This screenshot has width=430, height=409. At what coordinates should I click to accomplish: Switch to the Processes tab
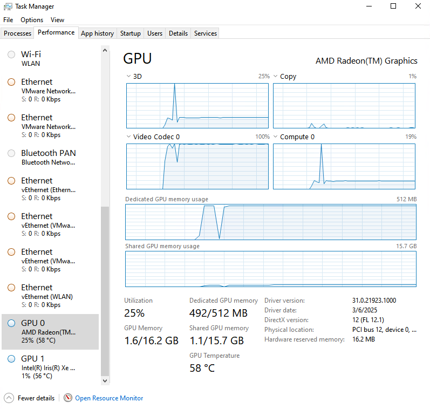coord(18,33)
